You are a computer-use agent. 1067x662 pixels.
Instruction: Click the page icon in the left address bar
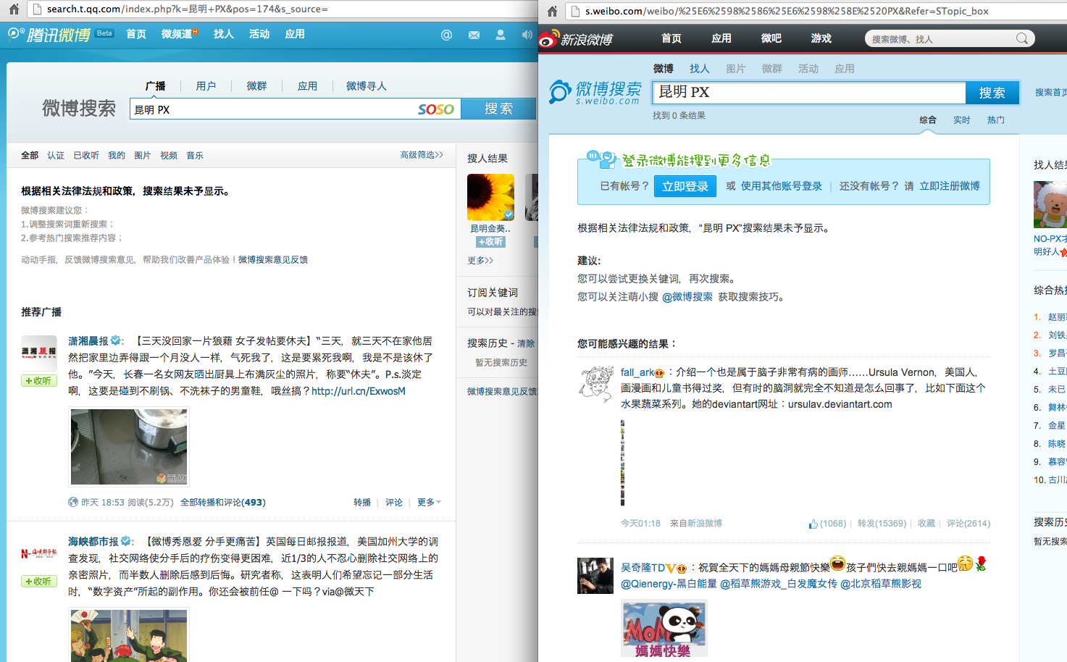36,9
